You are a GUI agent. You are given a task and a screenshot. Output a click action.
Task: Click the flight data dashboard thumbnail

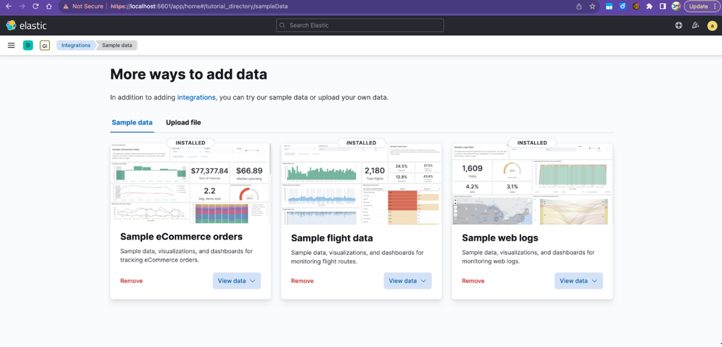tap(361, 184)
